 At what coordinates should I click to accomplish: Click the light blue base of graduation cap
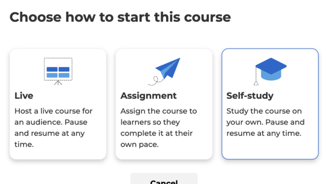[x=271, y=76]
